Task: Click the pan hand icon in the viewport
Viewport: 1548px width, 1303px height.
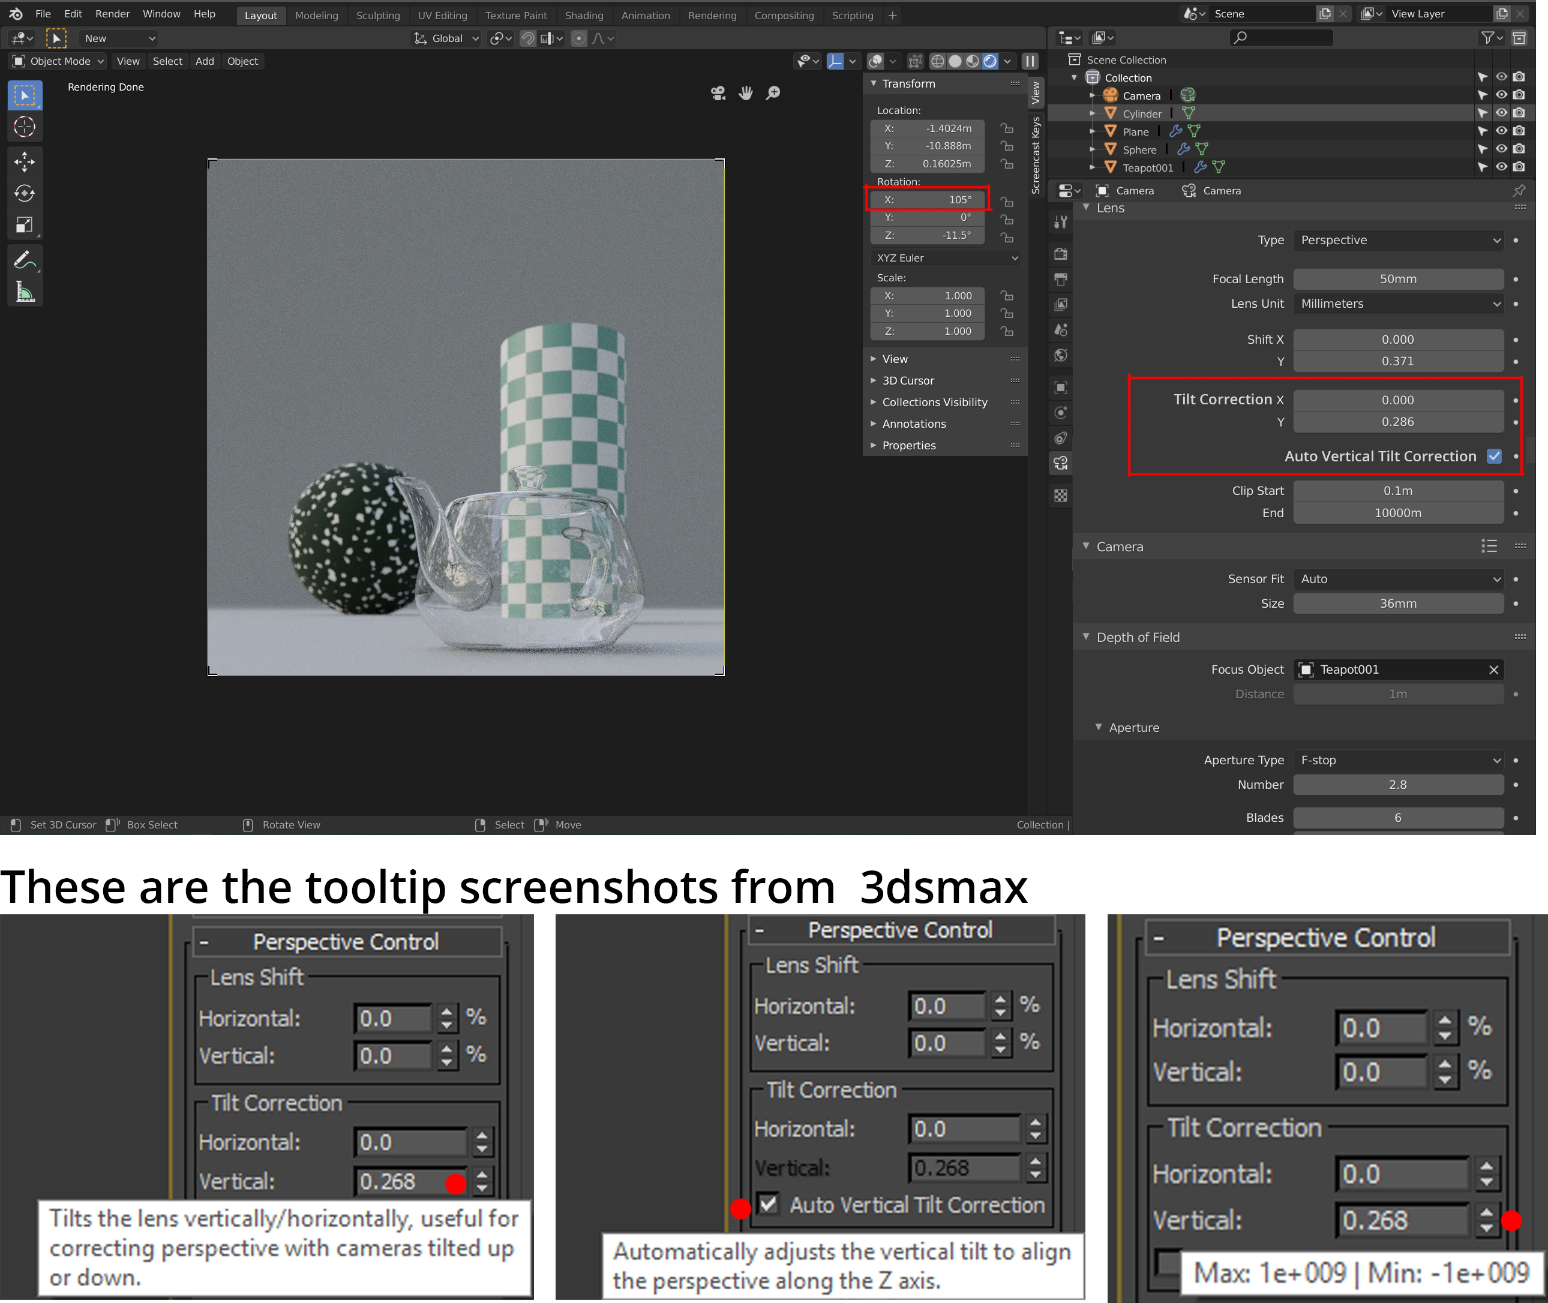Action: click(746, 93)
